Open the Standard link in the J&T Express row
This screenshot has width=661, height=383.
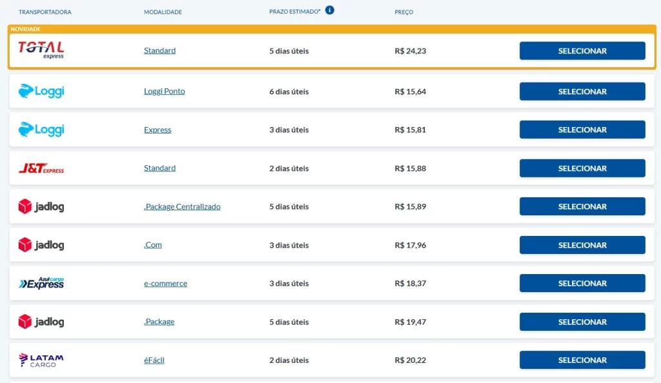[160, 168]
